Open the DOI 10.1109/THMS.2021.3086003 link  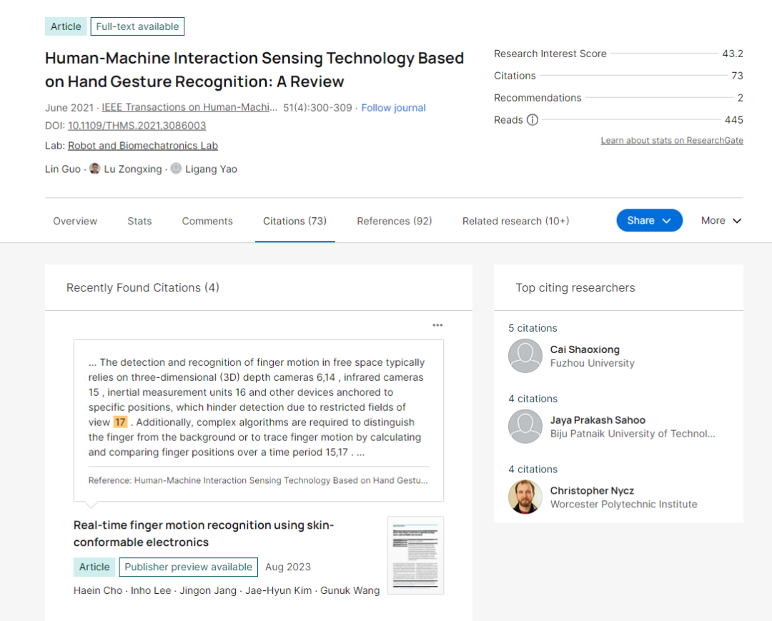(137, 126)
